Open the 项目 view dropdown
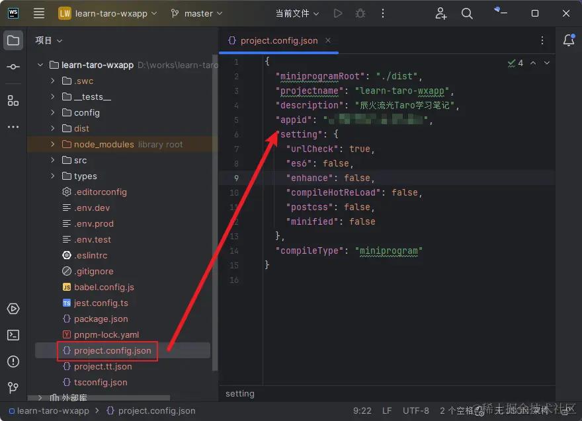Image resolution: width=582 pixels, height=421 pixels. tap(49, 40)
